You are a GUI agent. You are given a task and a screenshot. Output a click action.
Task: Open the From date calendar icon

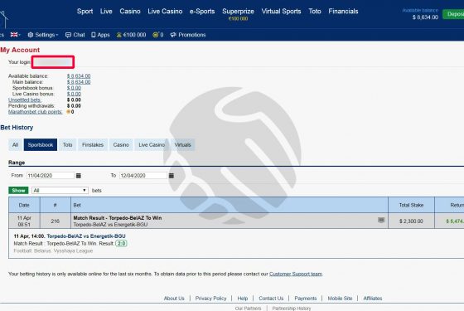[79, 176]
